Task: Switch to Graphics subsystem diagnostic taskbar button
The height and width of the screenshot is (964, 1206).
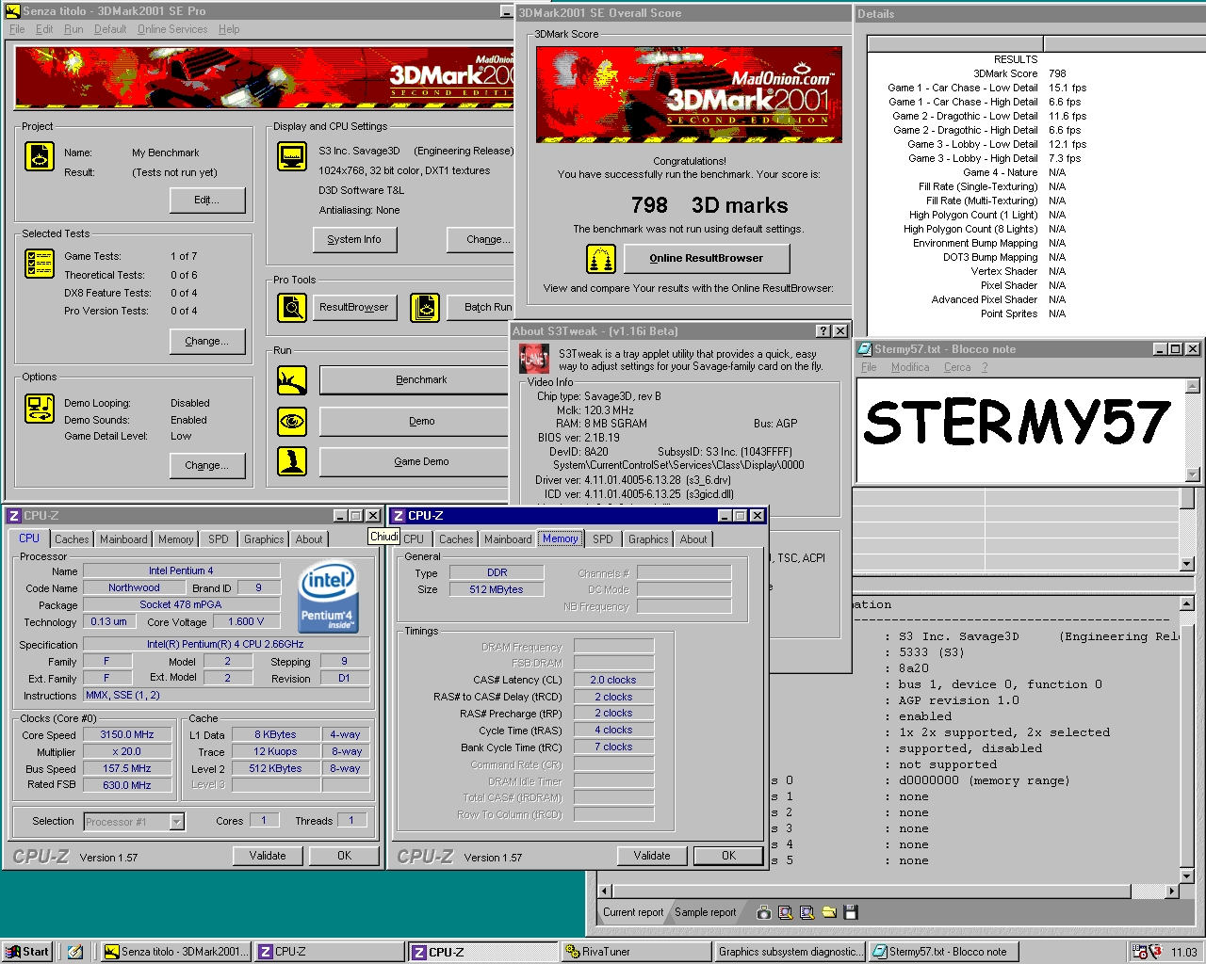Action: [x=789, y=952]
